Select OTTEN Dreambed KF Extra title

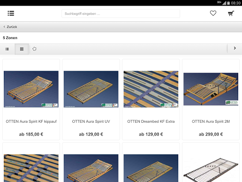pos(151,121)
